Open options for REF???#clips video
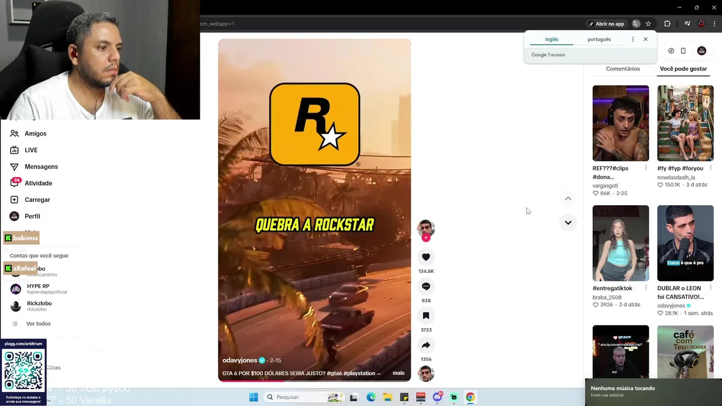This screenshot has width=722, height=406. coord(646,168)
